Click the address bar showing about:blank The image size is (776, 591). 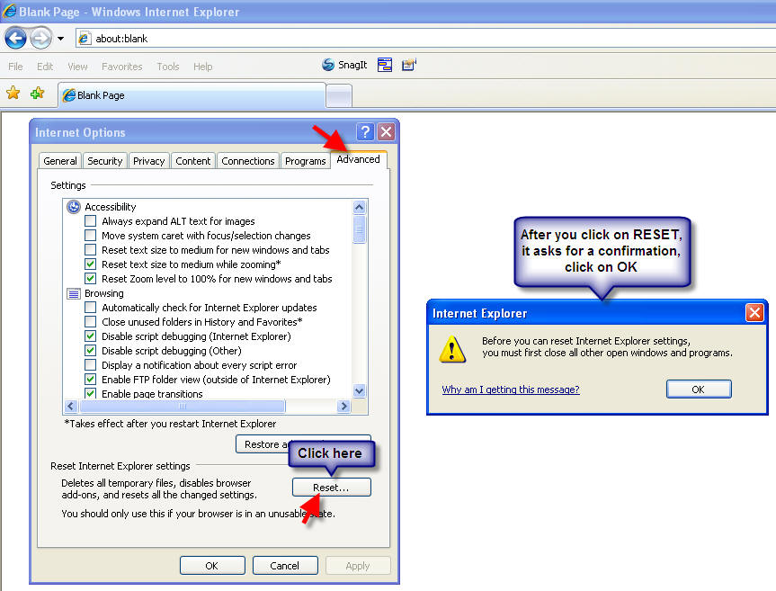tap(425, 38)
